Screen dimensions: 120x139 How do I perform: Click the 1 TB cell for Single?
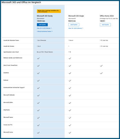click(x=70, y=52)
